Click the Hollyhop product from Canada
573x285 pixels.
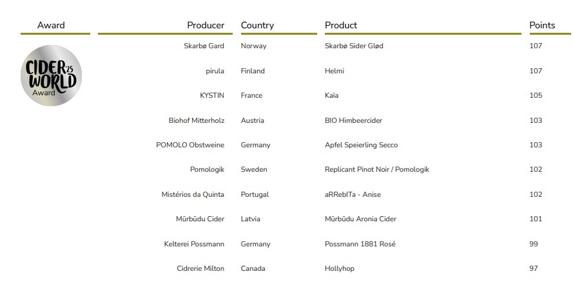point(339,268)
